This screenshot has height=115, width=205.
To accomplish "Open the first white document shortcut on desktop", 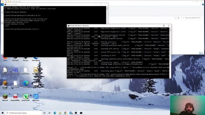I will point(5,71).
